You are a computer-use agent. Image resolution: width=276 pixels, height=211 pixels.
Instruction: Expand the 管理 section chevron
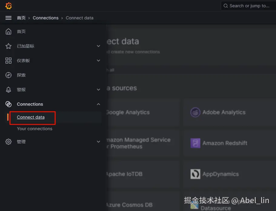(98, 142)
